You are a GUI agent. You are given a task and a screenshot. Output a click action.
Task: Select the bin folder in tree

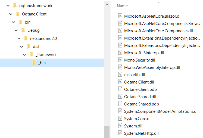[27, 22]
